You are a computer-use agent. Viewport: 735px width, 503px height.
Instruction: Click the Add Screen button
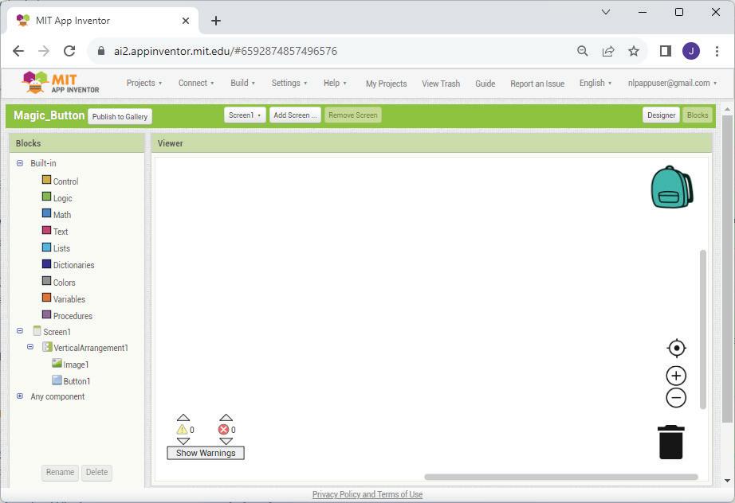point(295,115)
